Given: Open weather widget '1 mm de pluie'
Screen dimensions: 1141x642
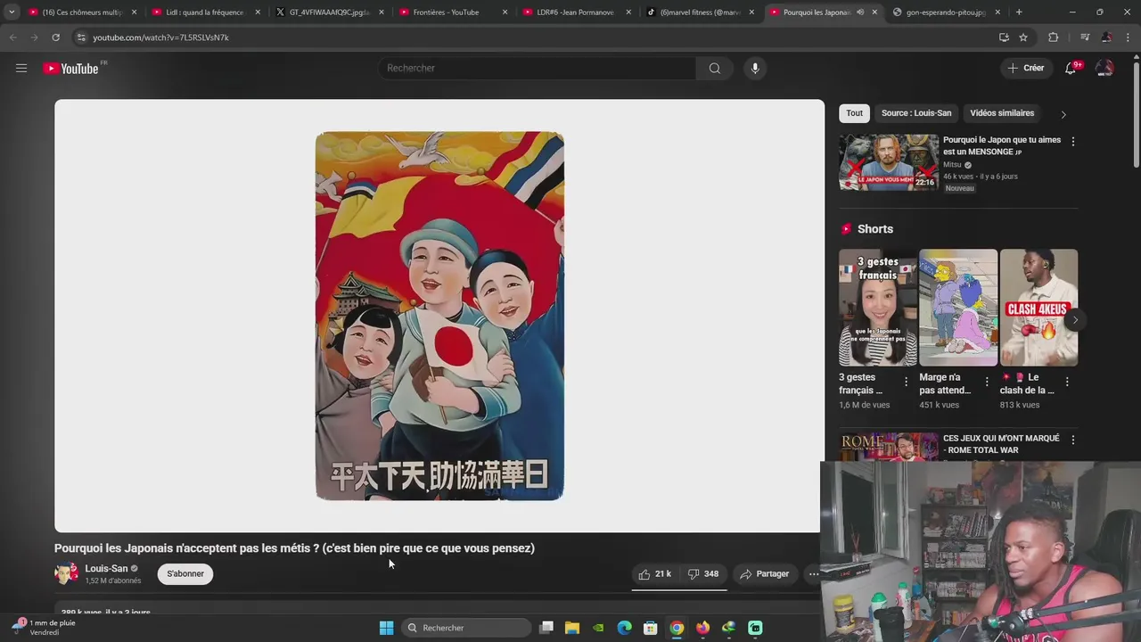Looking at the screenshot, I should (x=45, y=628).
